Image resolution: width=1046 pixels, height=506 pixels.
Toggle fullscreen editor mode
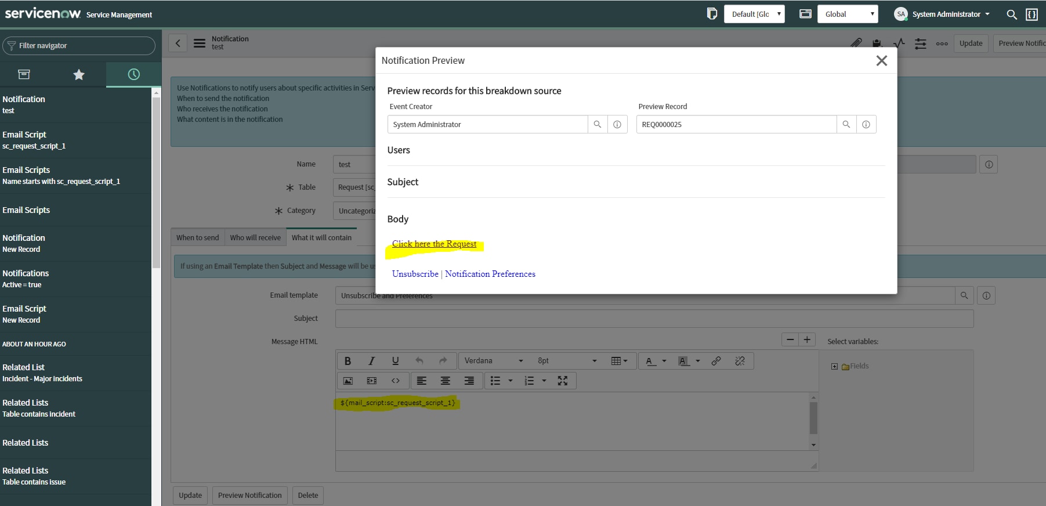562,381
